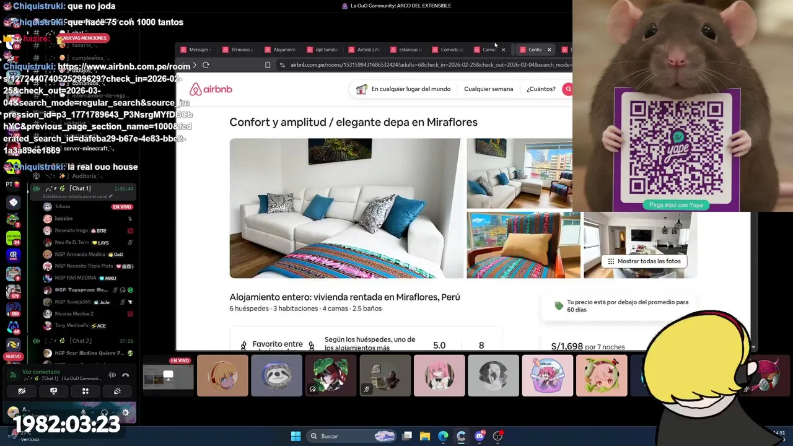Select the blonde anime avatar participant tile
Viewport: 793px width, 446px height.
coord(222,375)
